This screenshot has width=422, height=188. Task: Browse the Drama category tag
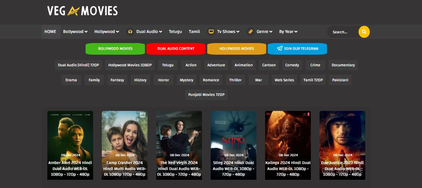[71, 80]
